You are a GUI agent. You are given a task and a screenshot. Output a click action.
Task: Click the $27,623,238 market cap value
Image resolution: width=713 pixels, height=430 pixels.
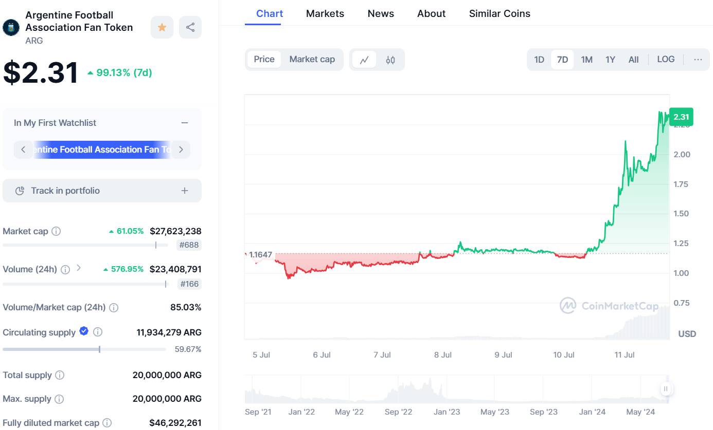pyautogui.click(x=175, y=231)
